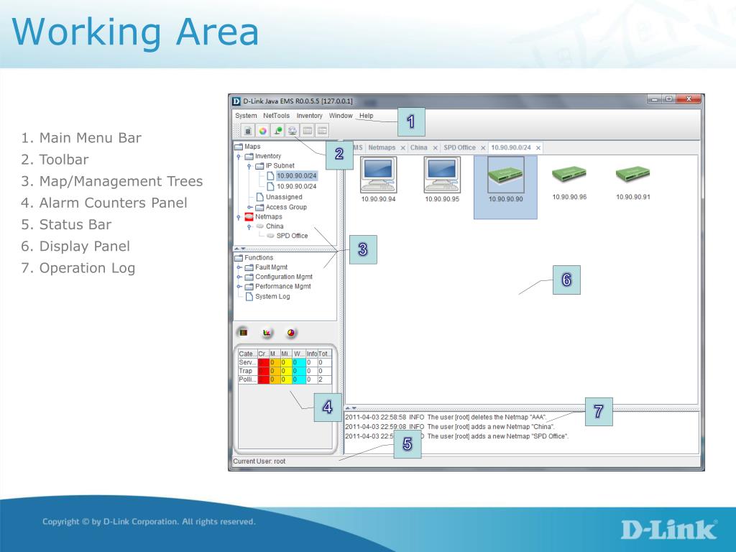
Task: Click red critical cell in Trap row
Action: click(x=263, y=371)
